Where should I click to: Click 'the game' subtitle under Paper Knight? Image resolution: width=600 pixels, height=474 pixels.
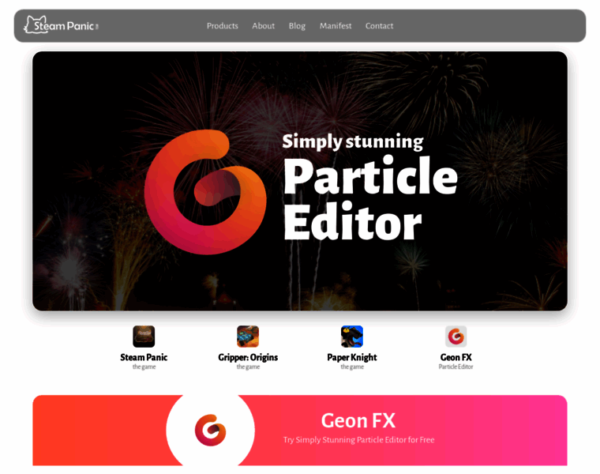[x=352, y=367]
